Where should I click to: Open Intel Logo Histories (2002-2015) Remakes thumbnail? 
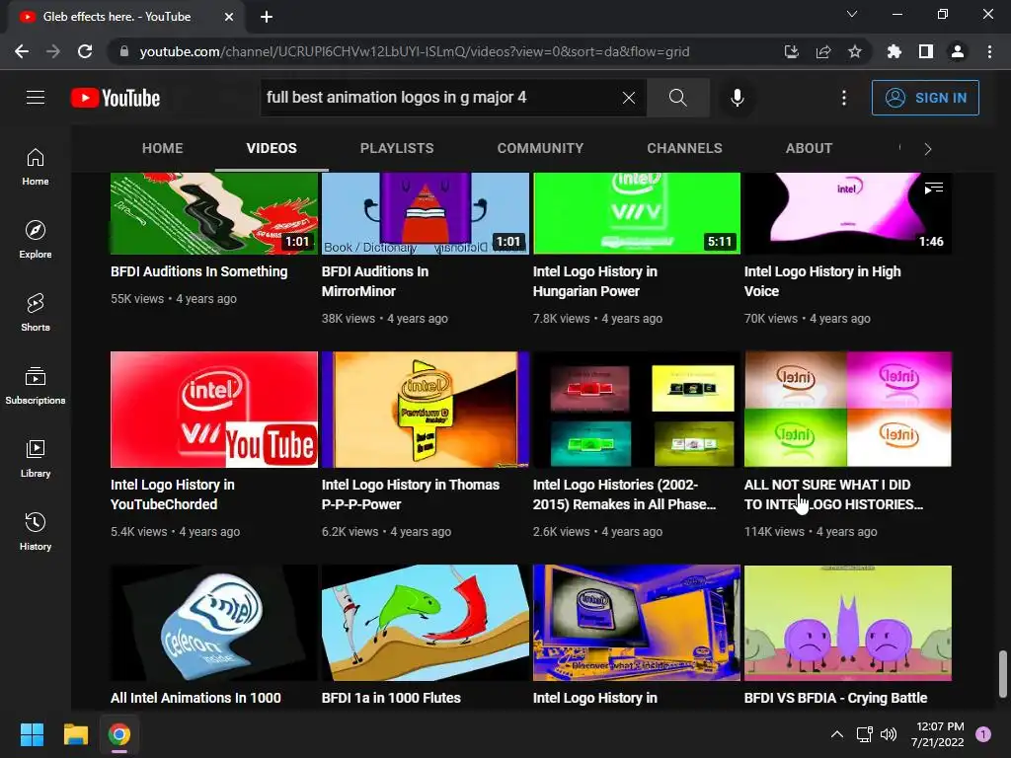(x=637, y=410)
